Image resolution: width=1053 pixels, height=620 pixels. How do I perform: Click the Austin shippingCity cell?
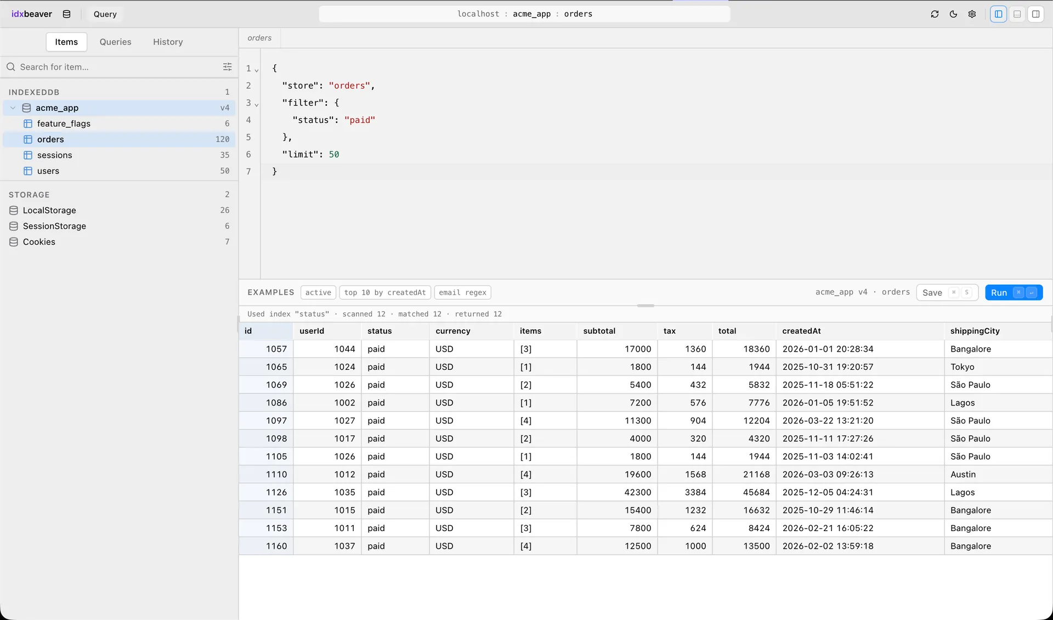pos(998,475)
